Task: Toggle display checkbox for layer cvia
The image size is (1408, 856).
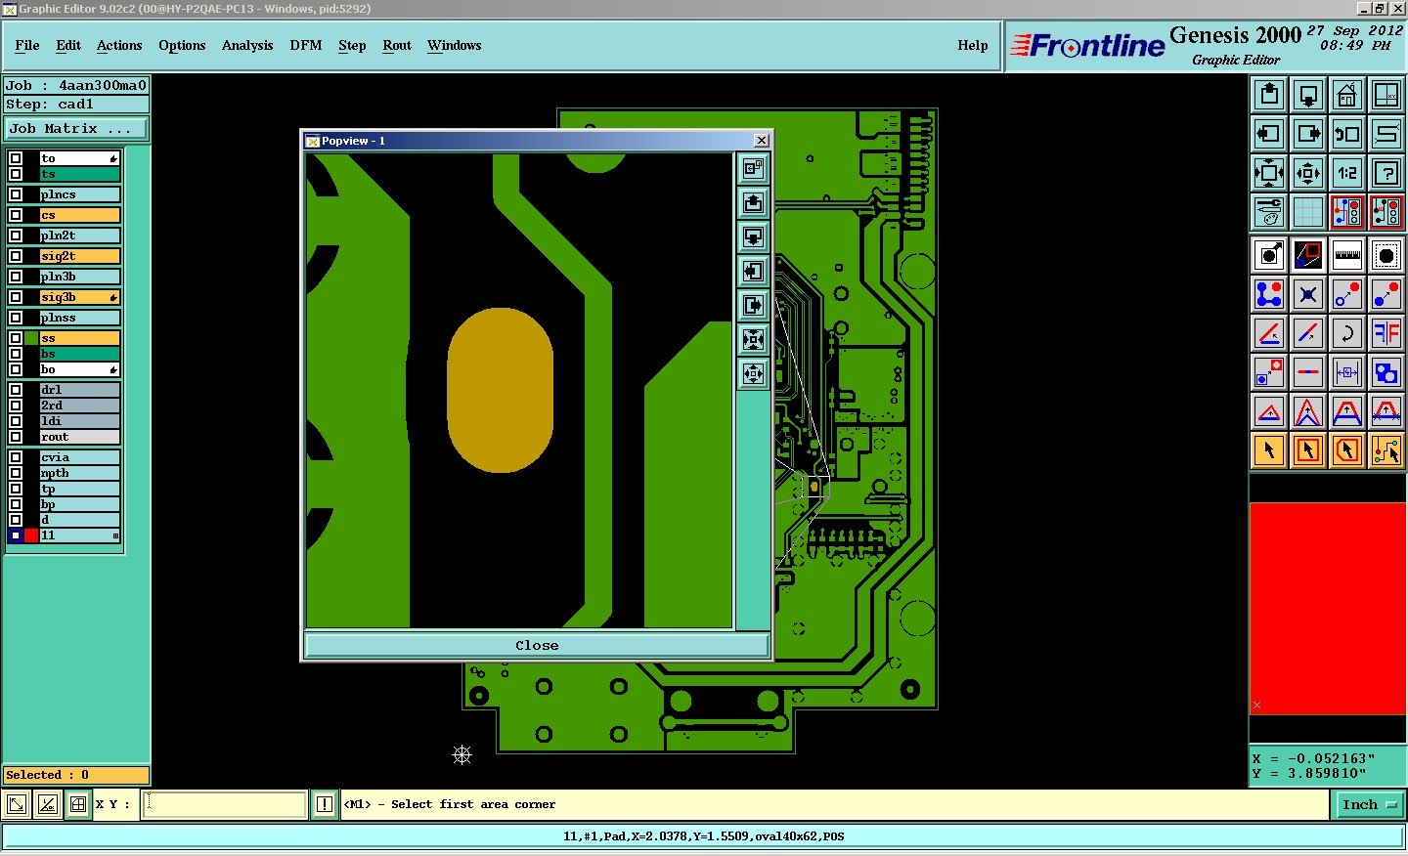Action: tap(16, 457)
